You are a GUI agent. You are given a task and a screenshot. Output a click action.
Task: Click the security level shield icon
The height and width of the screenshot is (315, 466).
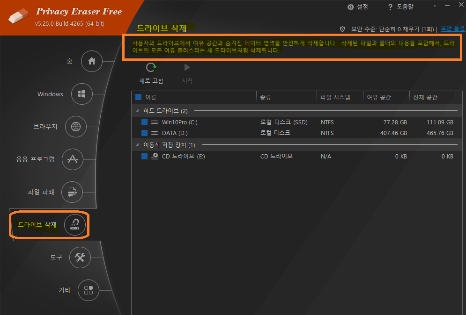tap(342, 29)
